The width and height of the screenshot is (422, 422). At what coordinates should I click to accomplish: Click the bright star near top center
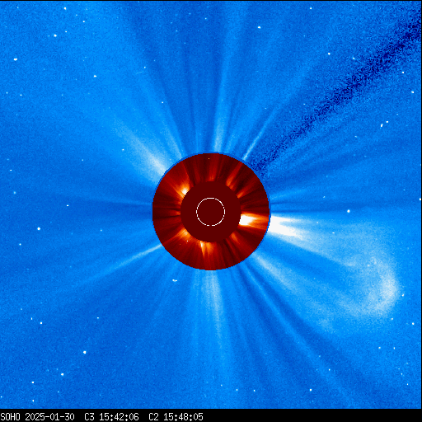tap(259, 27)
